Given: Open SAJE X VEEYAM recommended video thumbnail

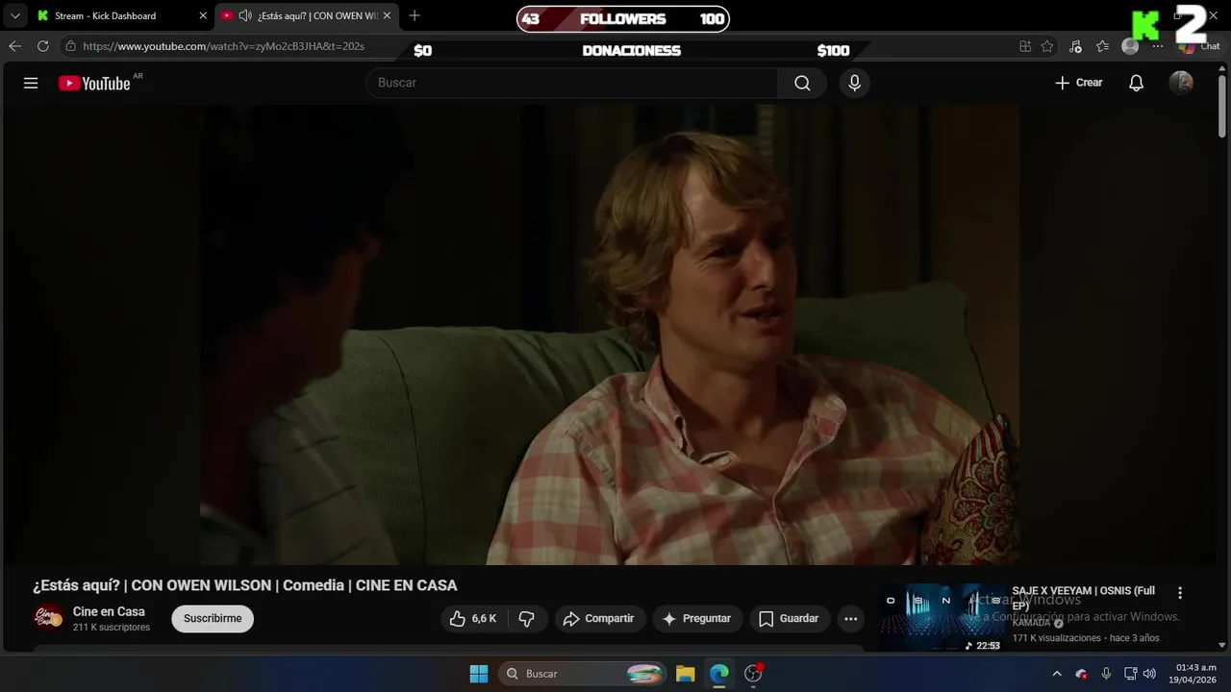Looking at the screenshot, I should pyautogui.click(x=942, y=617).
